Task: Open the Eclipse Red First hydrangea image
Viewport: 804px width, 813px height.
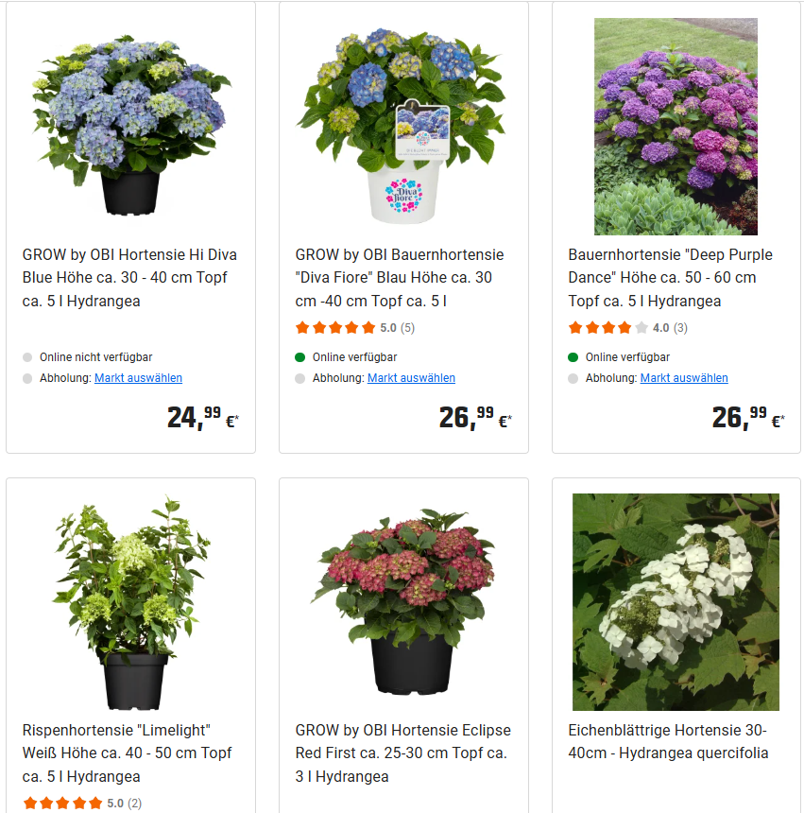Action: (x=403, y=601)
